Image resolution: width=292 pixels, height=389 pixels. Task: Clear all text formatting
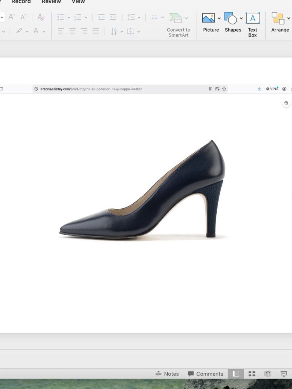(41, 17)
